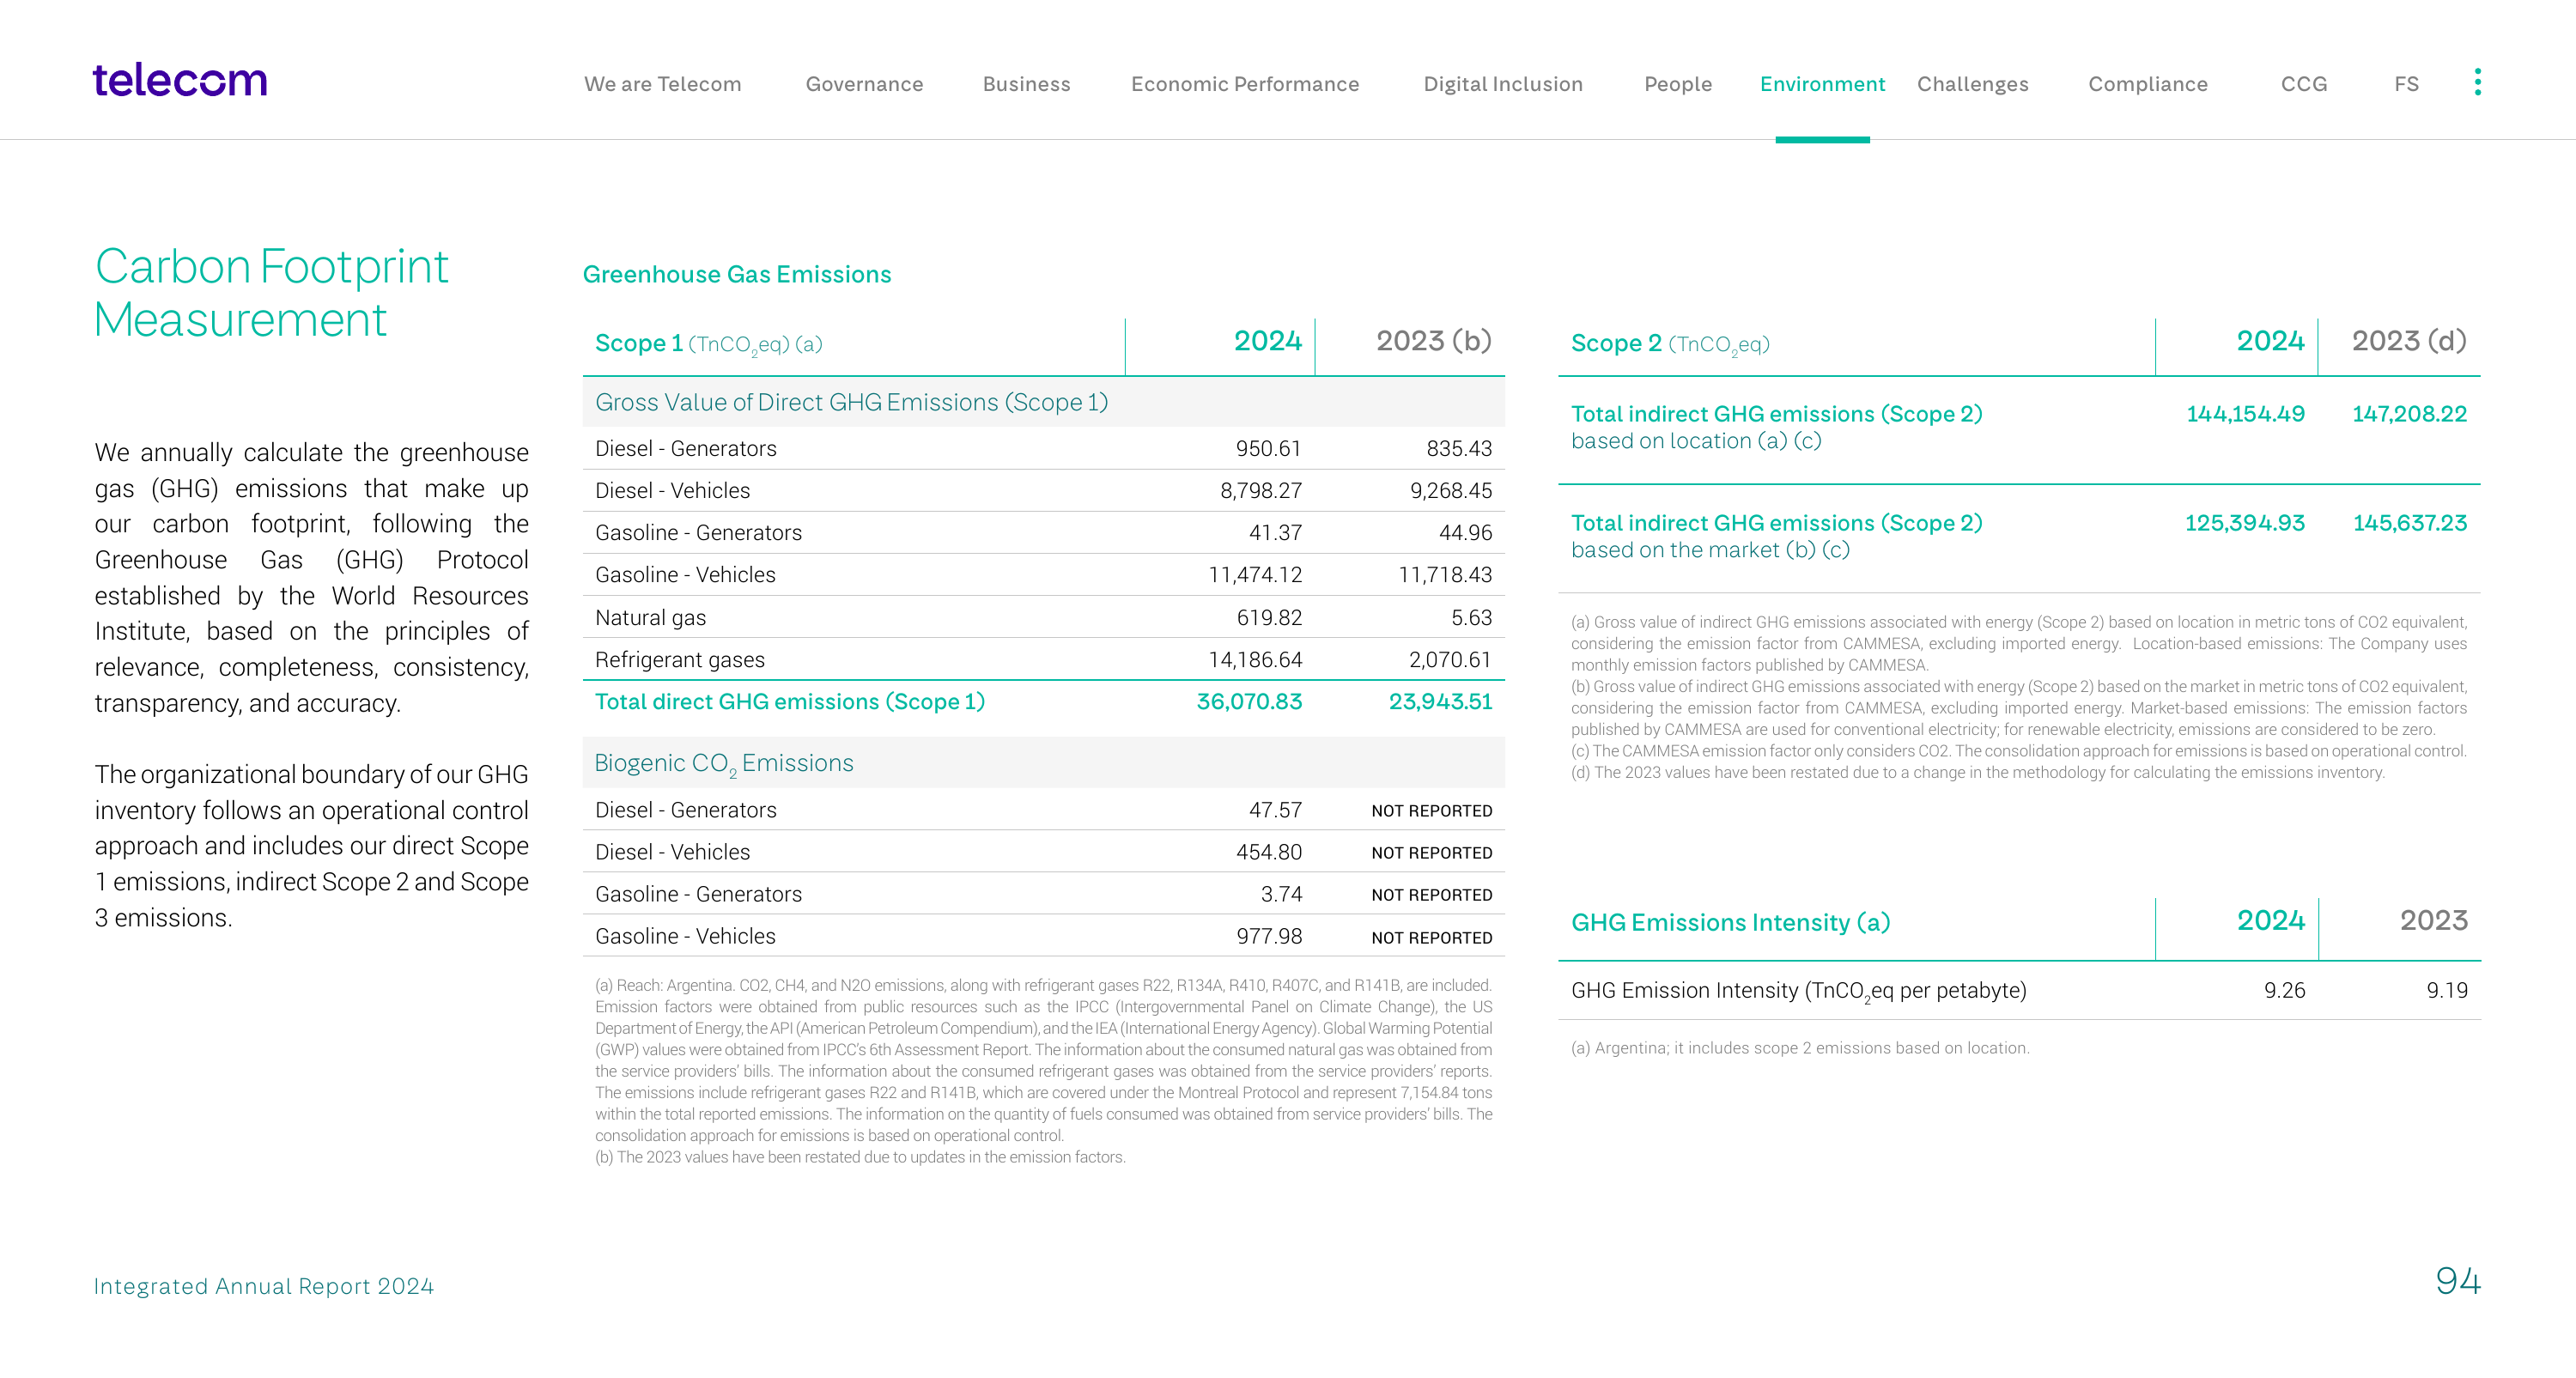The image size is (2576, 1378).
Task: Select the 950.61 Diesel Generators value
Action: tap(1268, 448)
